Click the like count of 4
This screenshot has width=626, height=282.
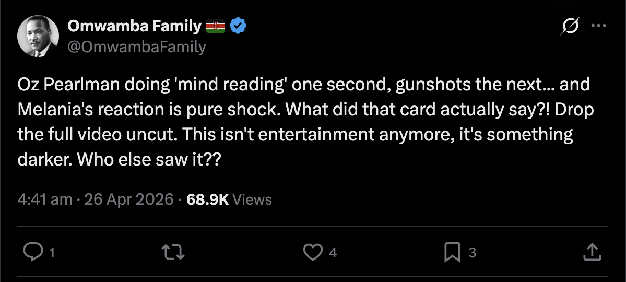coord(333,254)
